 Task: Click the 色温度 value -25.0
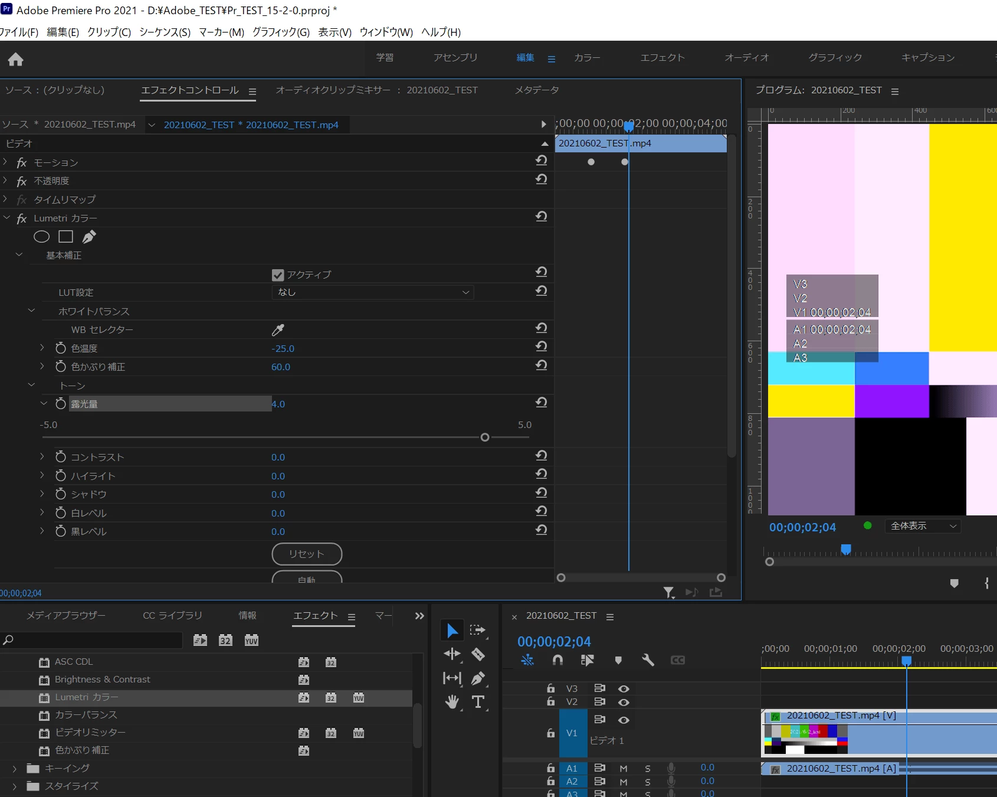pos(283,348)
